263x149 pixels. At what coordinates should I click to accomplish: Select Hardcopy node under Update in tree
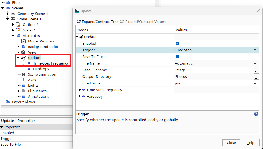pos(41,69)
